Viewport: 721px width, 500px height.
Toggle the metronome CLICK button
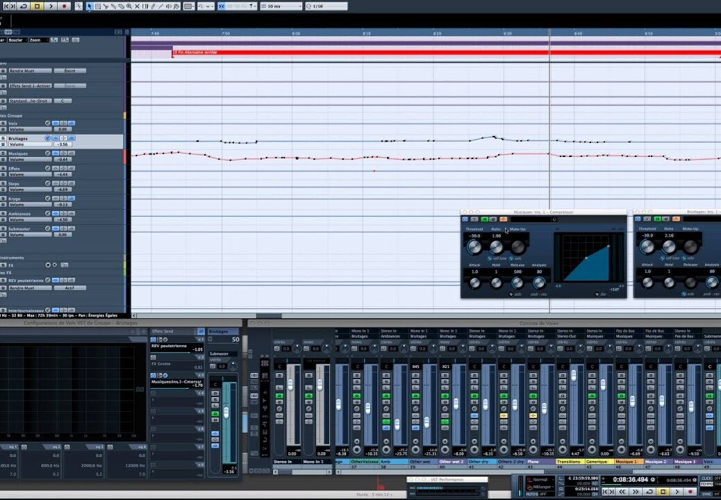(706, 478)
